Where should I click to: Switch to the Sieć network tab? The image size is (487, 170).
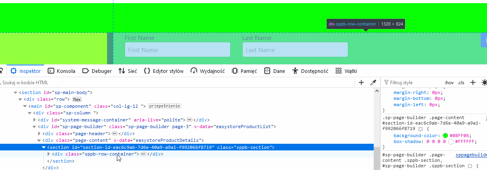tap(128, 71)
